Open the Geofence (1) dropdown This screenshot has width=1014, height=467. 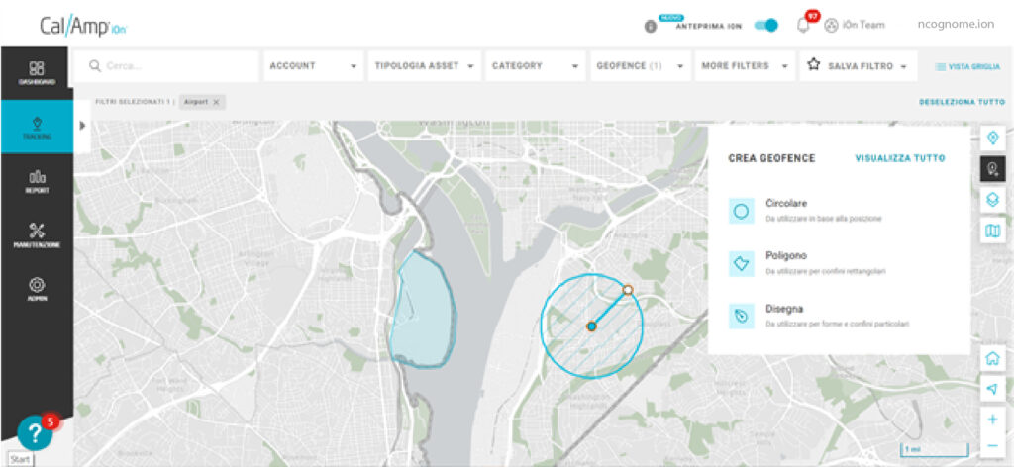point(641,66)
